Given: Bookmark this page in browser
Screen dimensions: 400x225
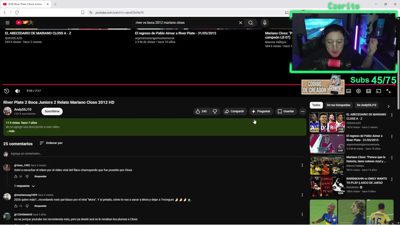Looking at the screenshot, I should [82, 12].
